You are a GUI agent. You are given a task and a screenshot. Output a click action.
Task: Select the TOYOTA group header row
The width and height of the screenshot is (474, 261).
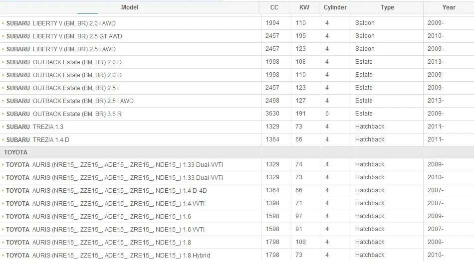click(x=237, y=152)
